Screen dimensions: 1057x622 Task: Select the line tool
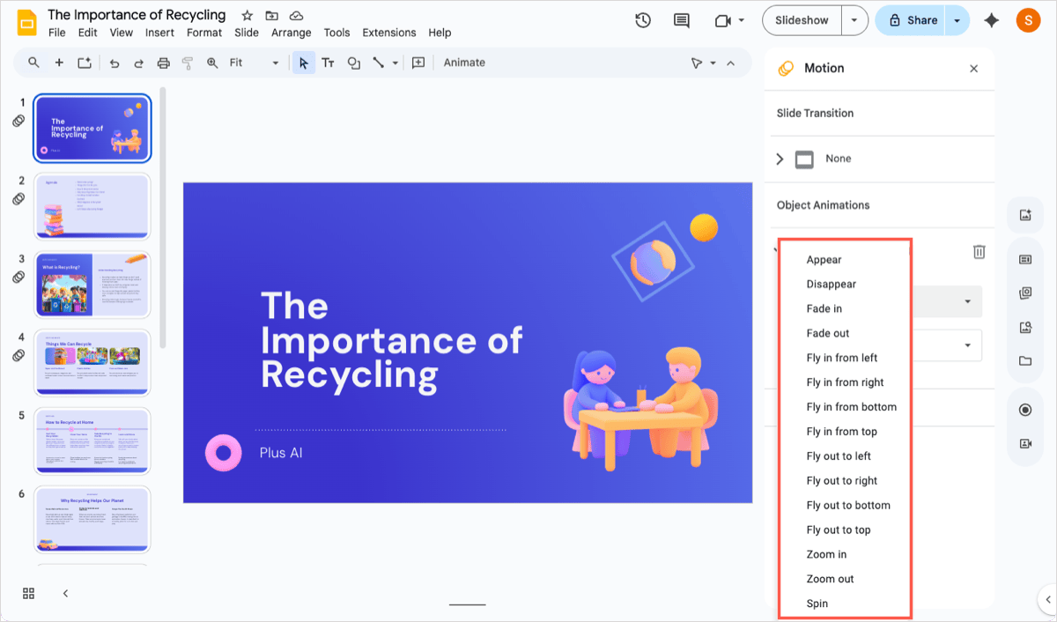pos(379,63)
